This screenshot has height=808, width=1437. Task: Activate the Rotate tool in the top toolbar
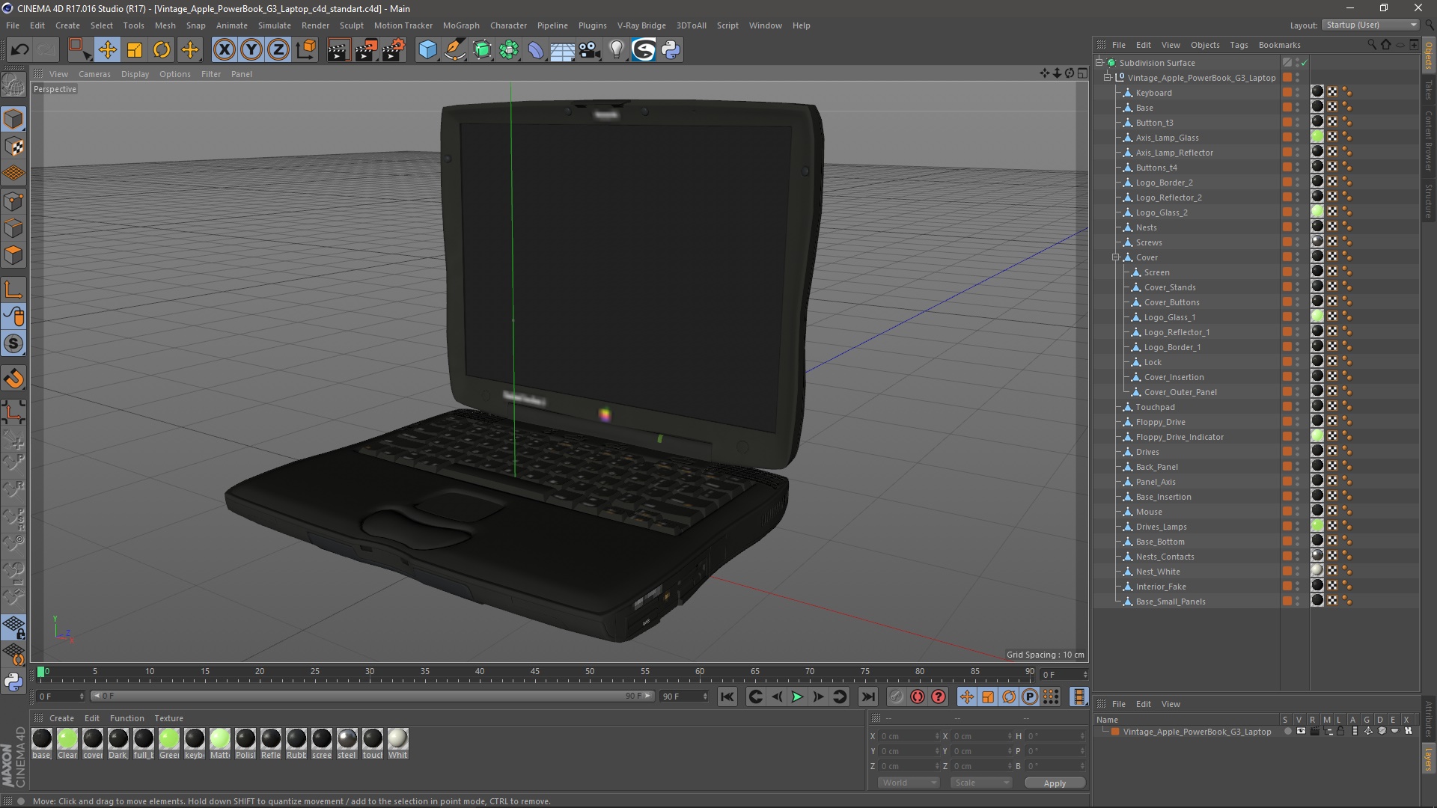[162, 50]
